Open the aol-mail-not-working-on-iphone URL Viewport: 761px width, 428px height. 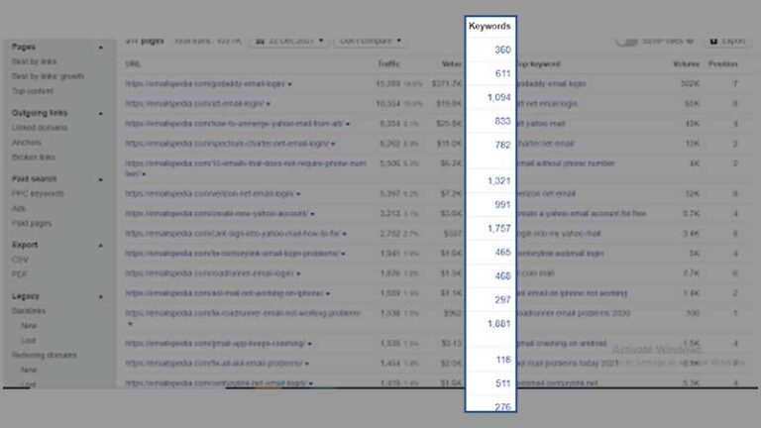point(224,293)
